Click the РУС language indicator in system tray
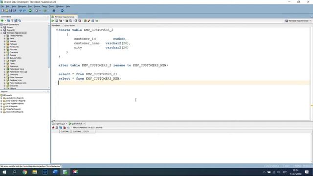 [285, 172]
